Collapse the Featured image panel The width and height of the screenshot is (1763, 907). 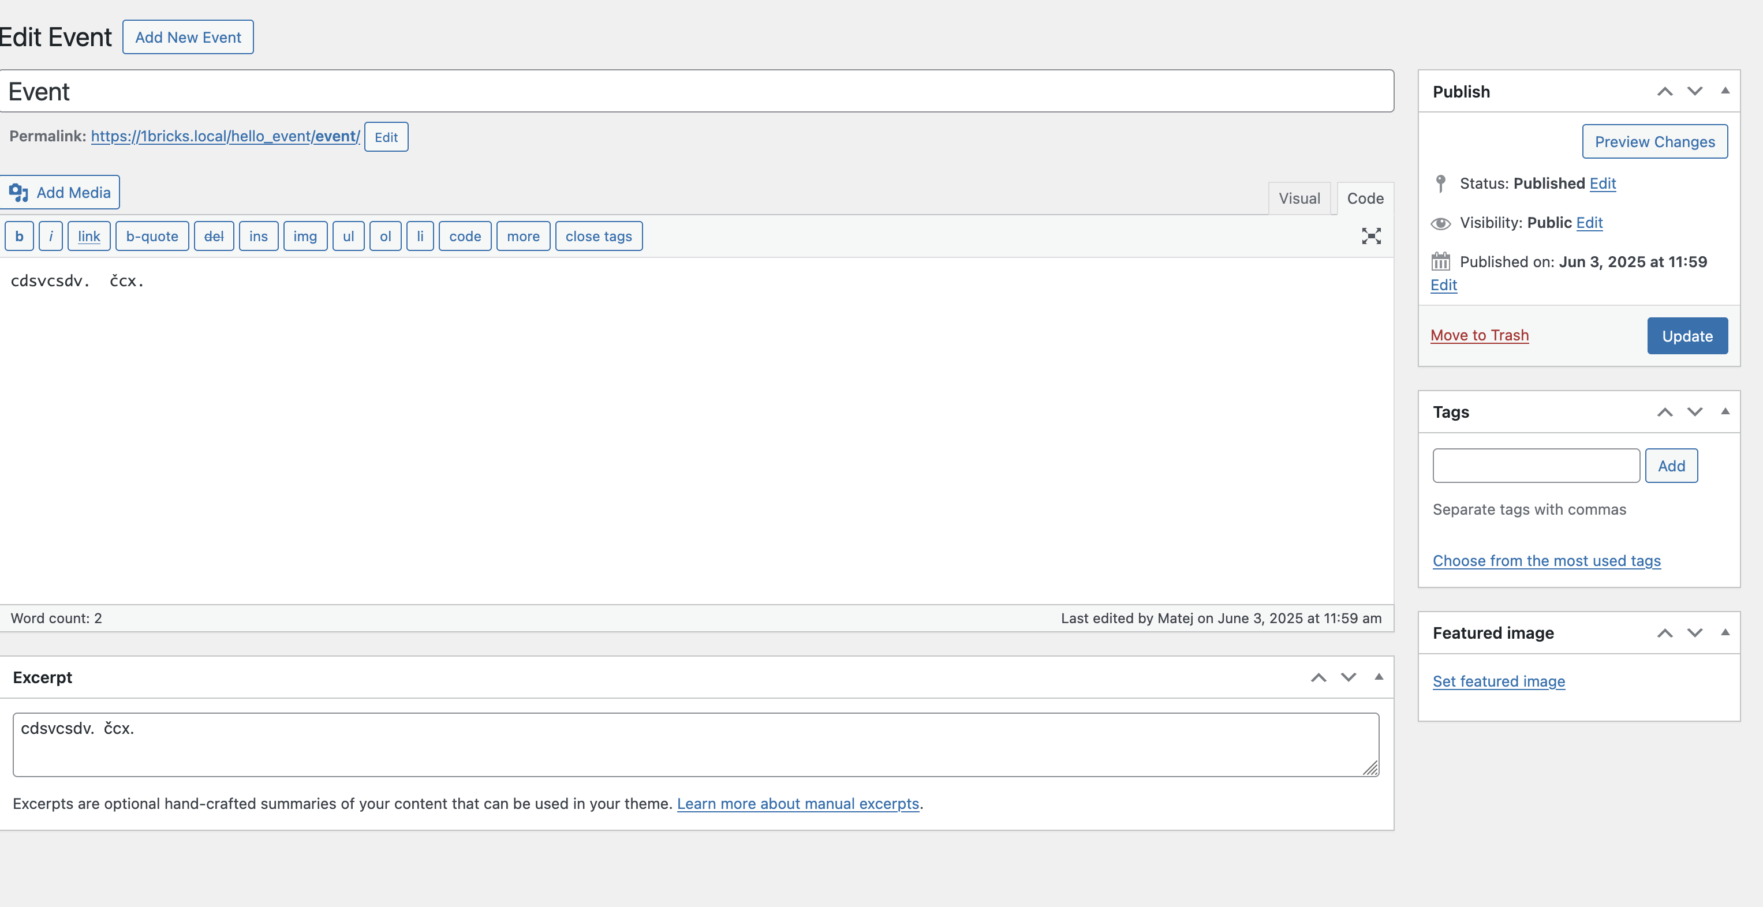coord(1725,632)
